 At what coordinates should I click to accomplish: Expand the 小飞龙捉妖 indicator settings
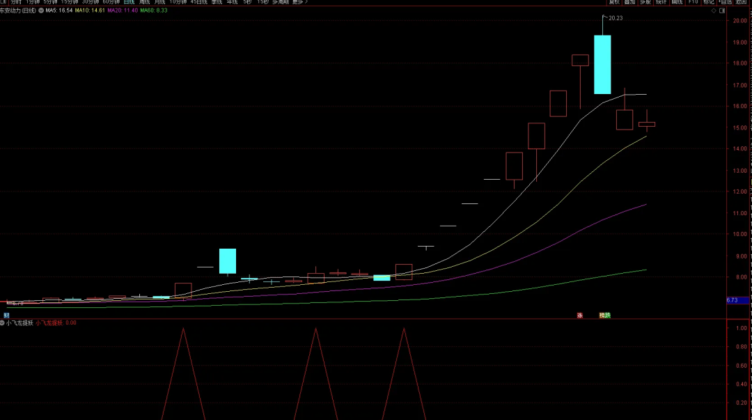click(x=2, y=323)
